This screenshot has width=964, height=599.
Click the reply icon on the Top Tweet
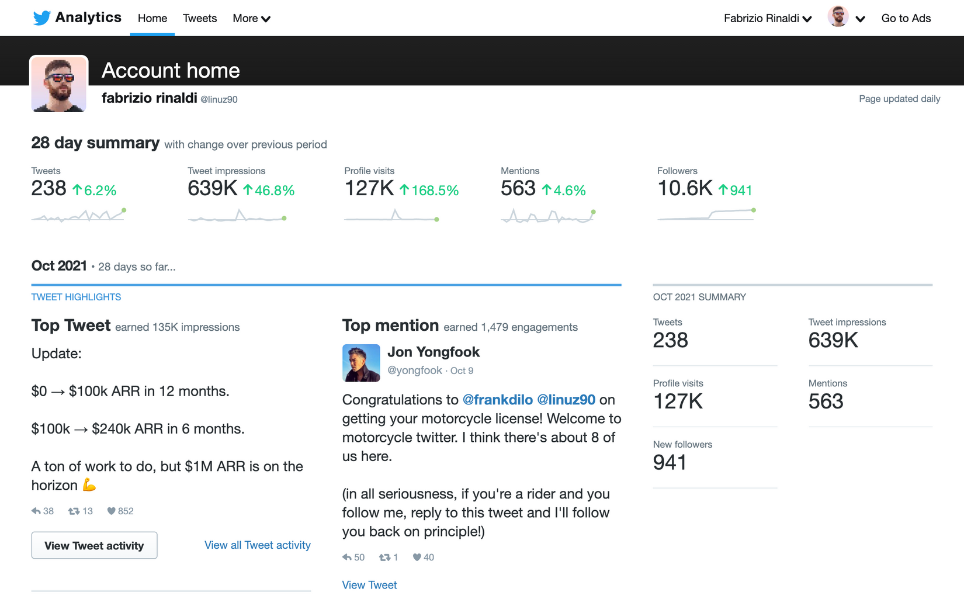[x=36, y=511]
